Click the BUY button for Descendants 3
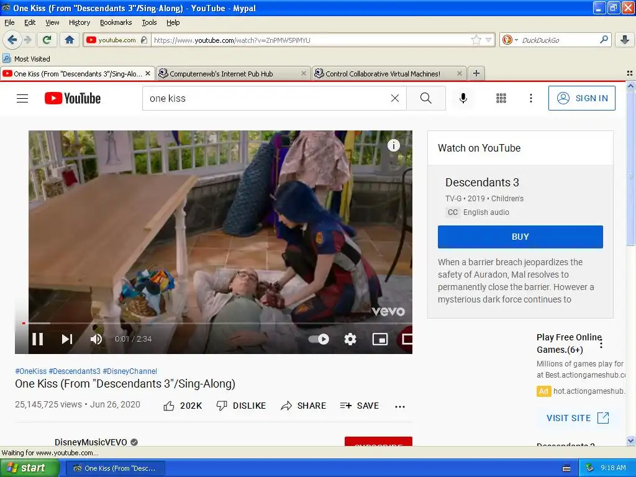Viewport: 636px width, 477px height. pos(520,237)
